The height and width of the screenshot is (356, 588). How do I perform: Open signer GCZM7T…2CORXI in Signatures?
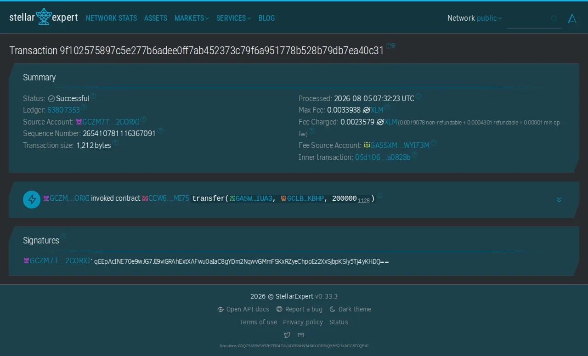click(x=60, y=261)
